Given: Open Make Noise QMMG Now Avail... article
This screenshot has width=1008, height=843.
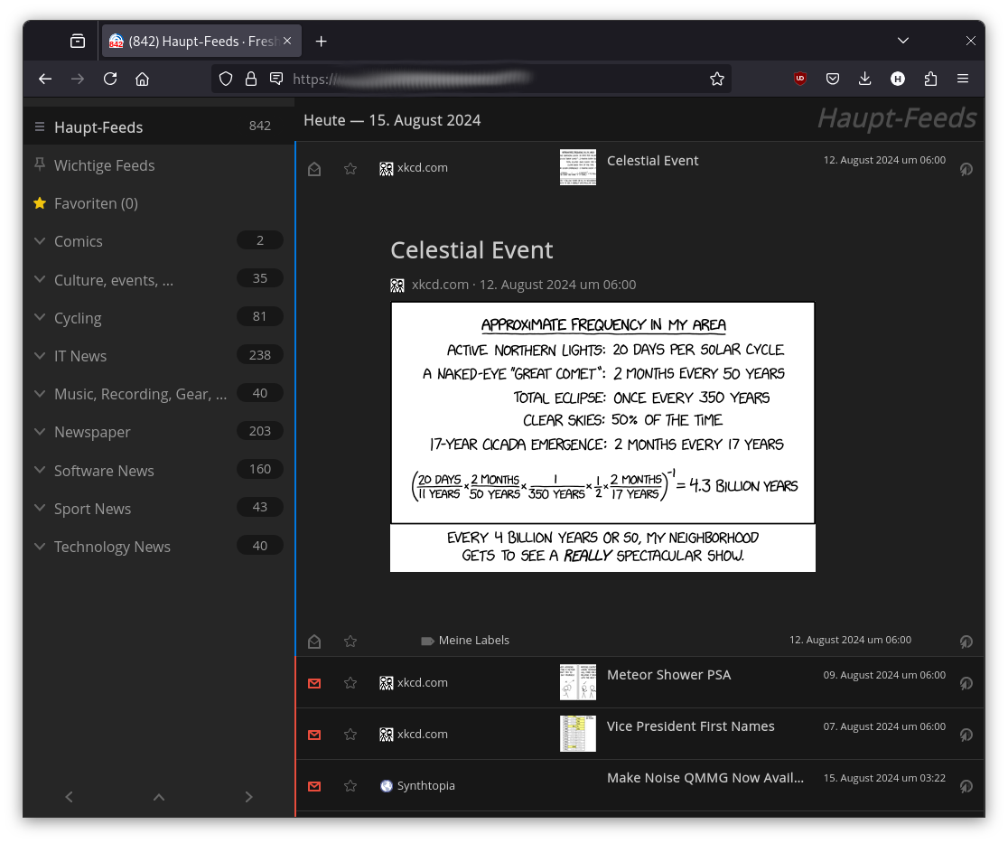Looking at the screenshot, I should click(x=705, y=777).
